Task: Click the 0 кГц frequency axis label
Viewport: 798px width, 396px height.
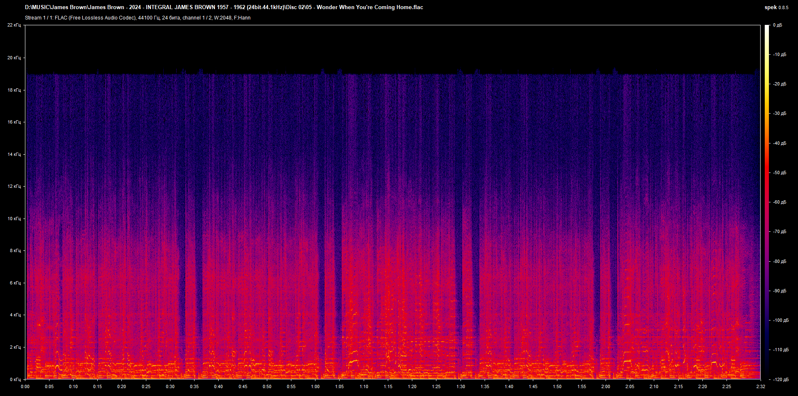Action: click(x=15, y=379)
